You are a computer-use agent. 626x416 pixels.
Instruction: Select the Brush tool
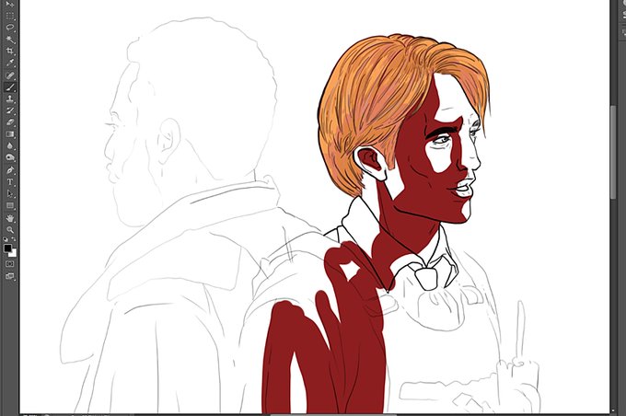(x=9, y=87)
